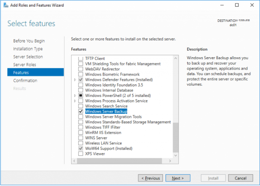This screenshot has width=260, height=186.
Task: Click the scroll down arrow in features list
Action: pyautogui.click(x=176, y=156)
